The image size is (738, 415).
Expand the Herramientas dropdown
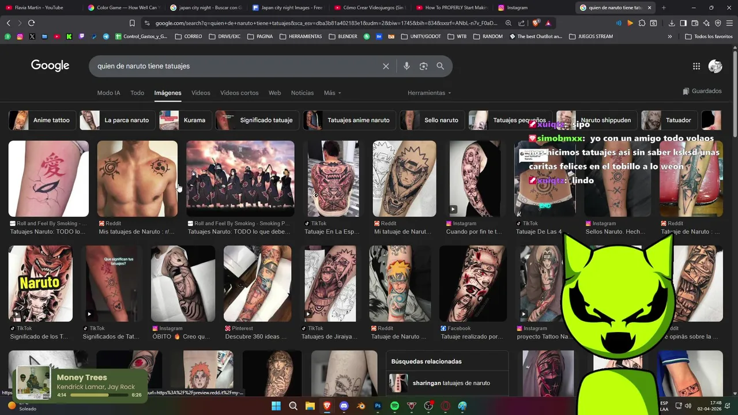(x=430, y=93)
